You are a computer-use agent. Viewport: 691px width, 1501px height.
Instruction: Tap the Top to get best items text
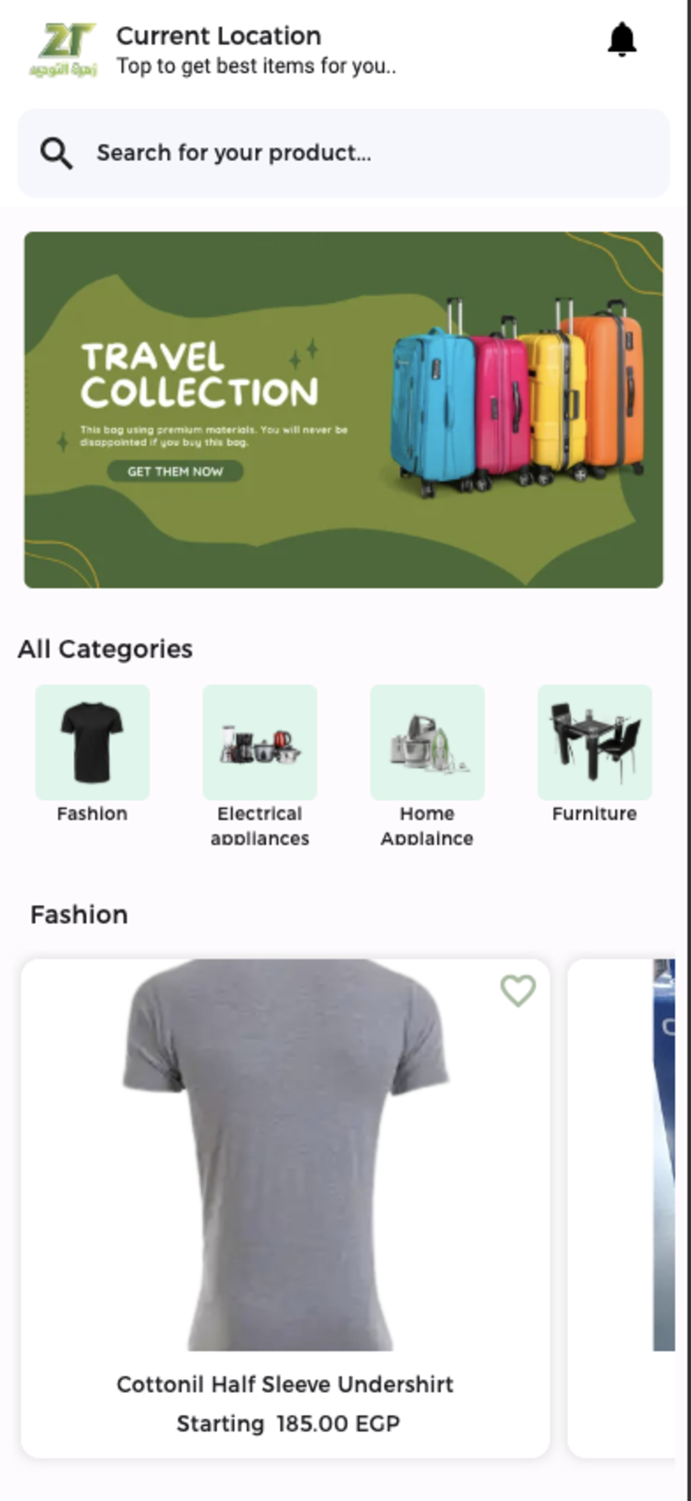click(x=257, y=66)
